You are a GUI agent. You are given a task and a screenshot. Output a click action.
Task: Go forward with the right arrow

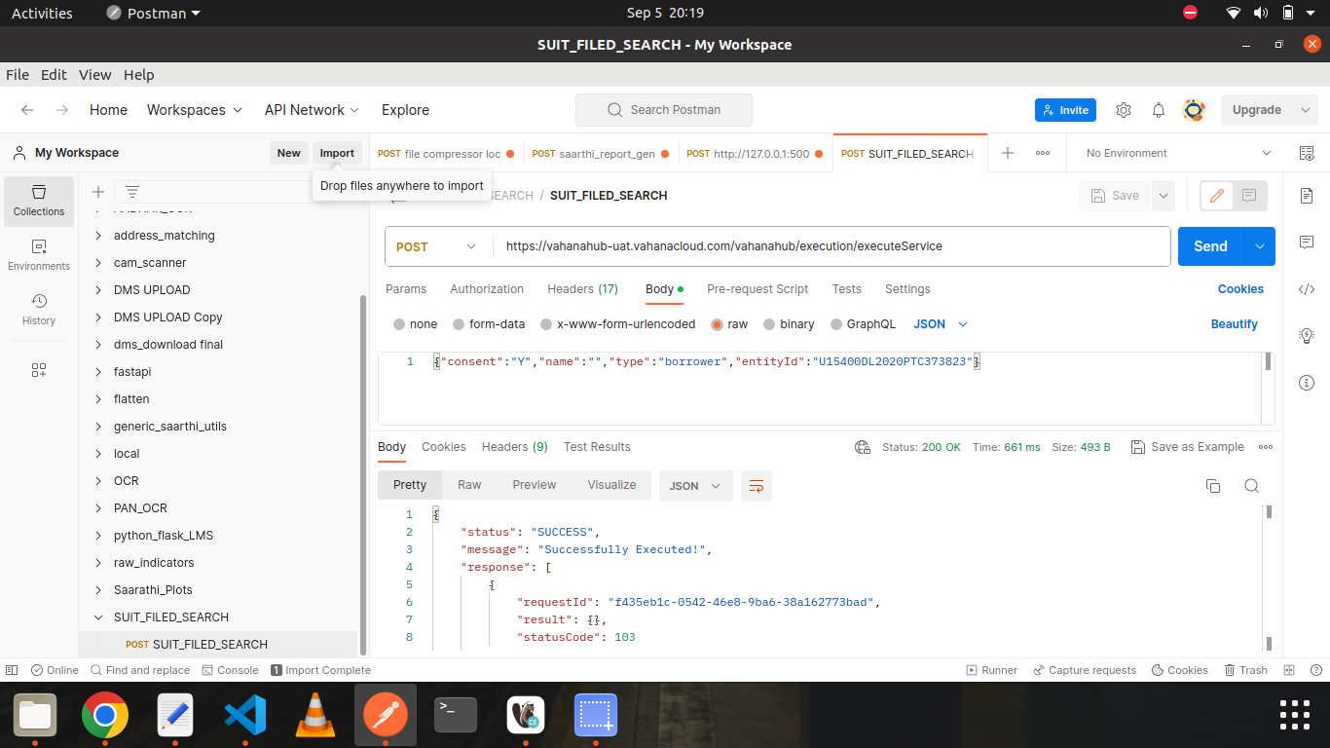(x=62, y=110)
